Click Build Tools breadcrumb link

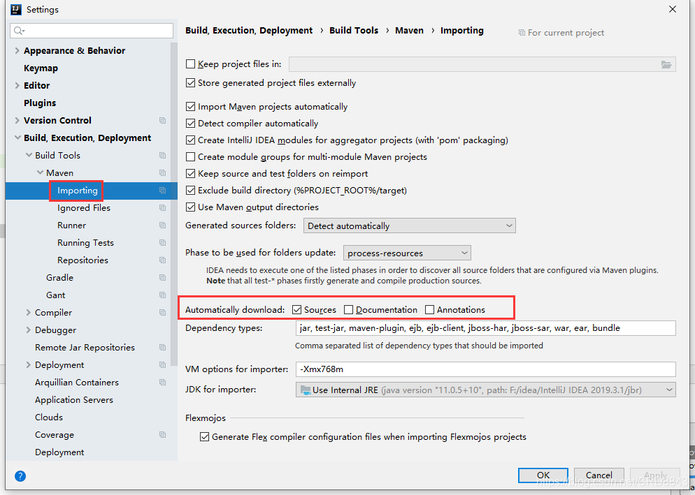(x=354, y=31)
